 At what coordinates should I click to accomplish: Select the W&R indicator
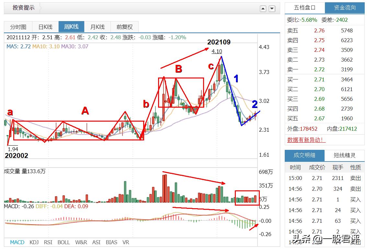tap(80, 242)
